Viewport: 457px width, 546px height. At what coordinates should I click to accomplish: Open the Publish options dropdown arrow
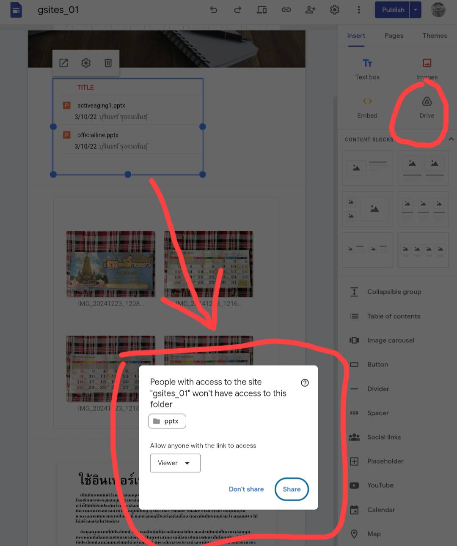click(416, 10)
